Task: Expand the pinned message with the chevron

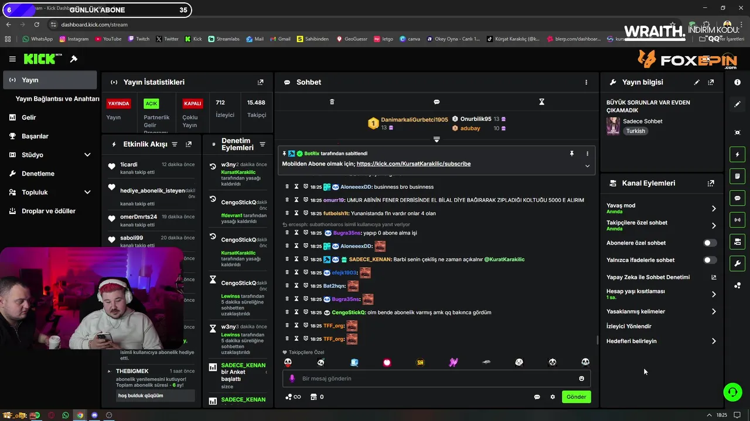Action: coord(587,166)
